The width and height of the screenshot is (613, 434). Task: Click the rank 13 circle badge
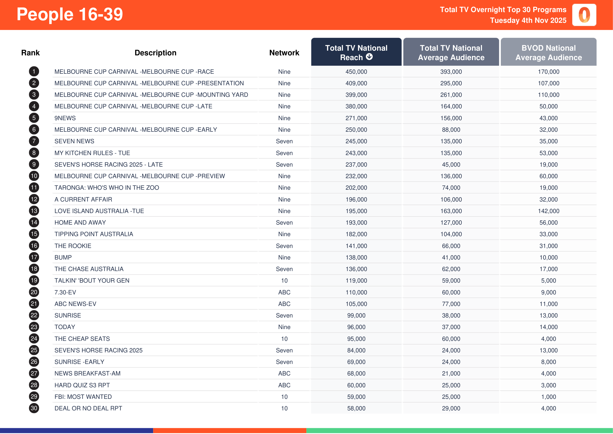pyautogui.click(x=34, y=211)
